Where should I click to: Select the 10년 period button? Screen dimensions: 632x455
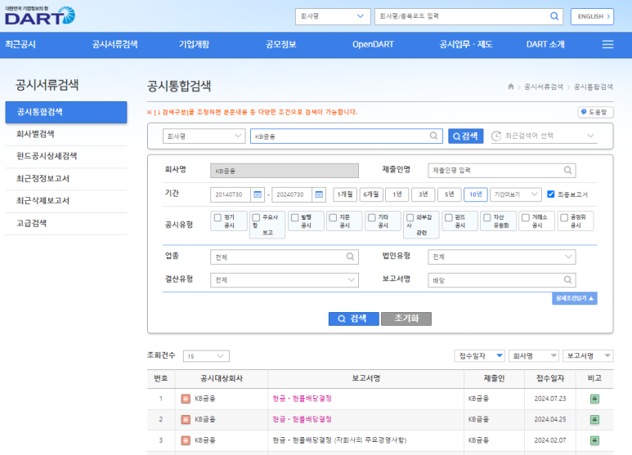[476, 194]
